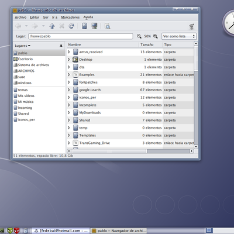The image size is (234, 234).
Task: Expand the Incomplete folder
Action: pyautogui.click(x=69, y=105)
